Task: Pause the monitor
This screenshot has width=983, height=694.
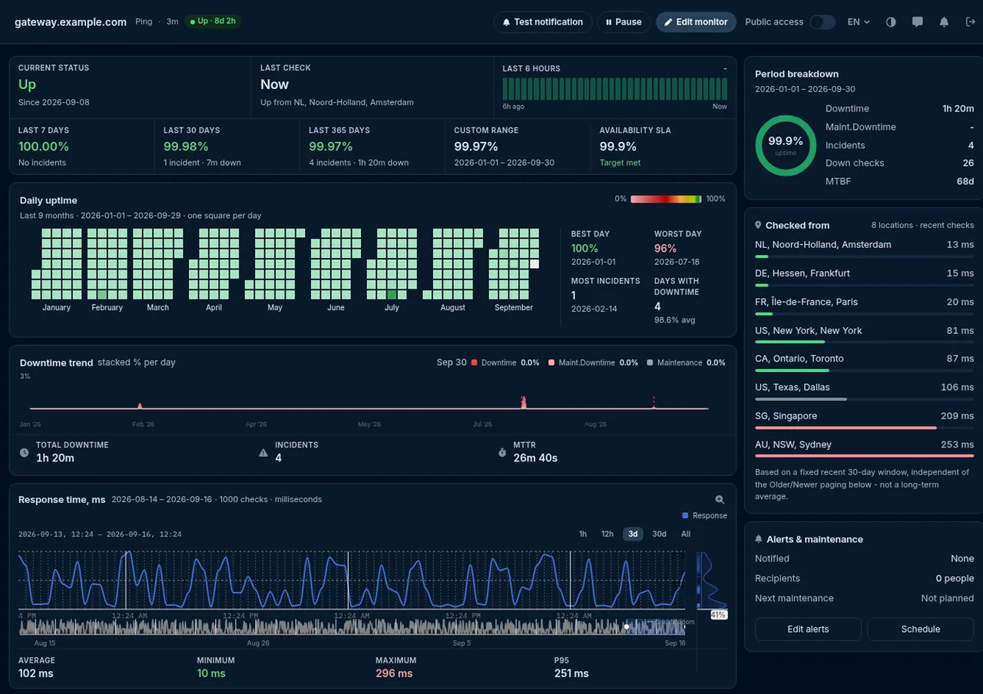Action: [x=624, y=22]
